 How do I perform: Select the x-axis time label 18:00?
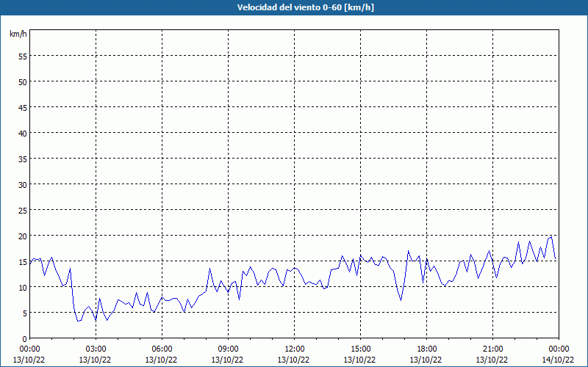426,349
